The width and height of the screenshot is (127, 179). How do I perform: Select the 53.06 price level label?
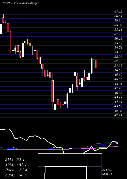pos(118,57)
